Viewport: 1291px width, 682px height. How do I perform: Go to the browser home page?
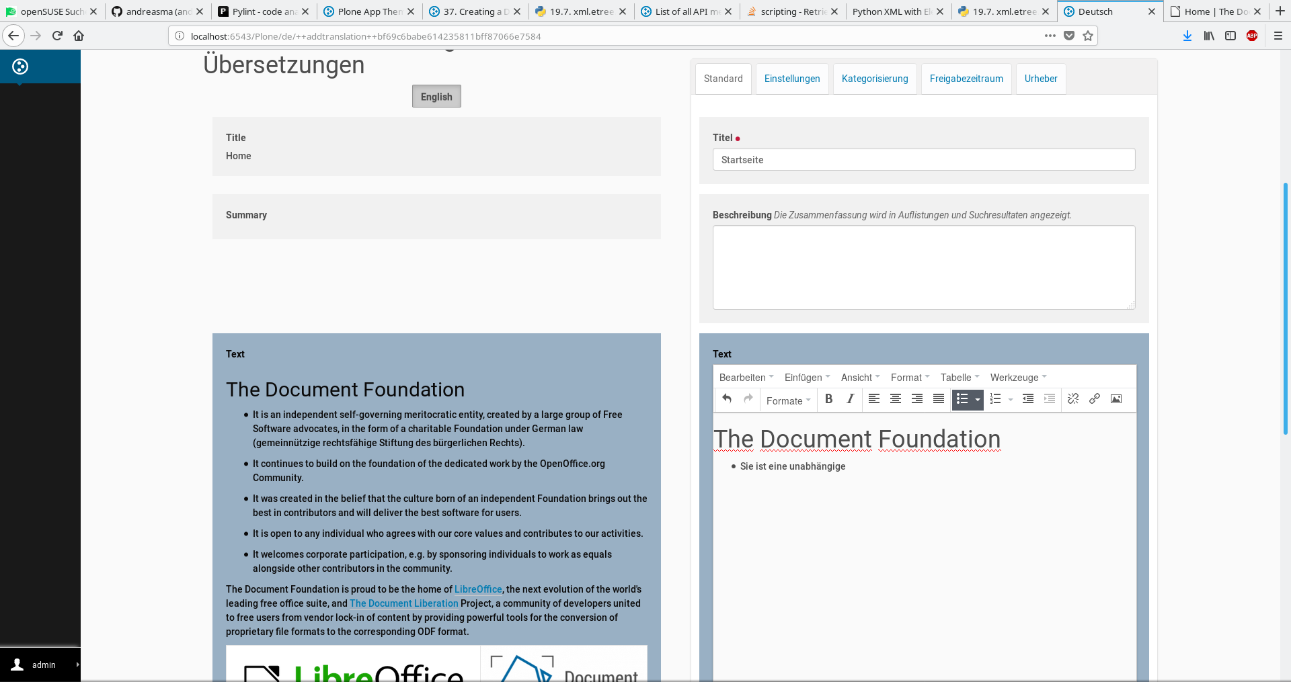click(x=79, y=36)
